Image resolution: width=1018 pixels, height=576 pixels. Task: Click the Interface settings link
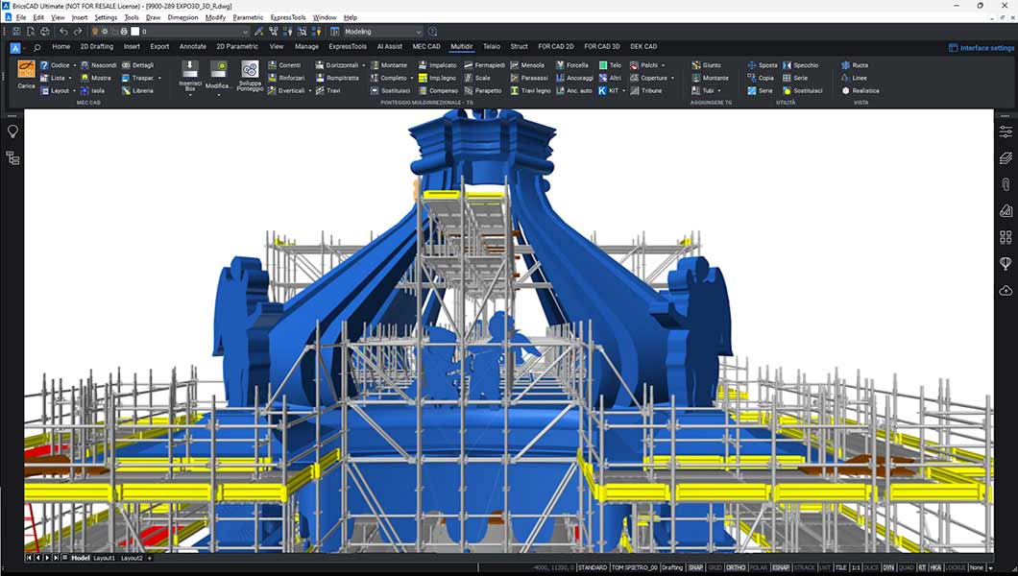click(981, 48)
